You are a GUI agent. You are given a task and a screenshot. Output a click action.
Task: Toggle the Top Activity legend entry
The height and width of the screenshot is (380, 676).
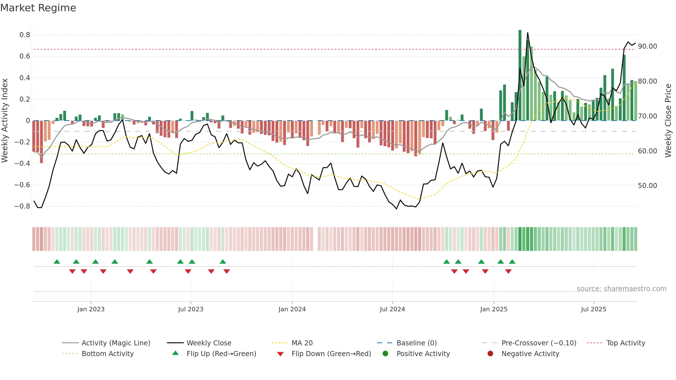click(x=616, y=343)
